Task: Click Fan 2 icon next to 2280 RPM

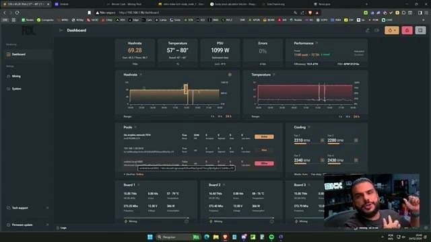Action: (356, 140)
